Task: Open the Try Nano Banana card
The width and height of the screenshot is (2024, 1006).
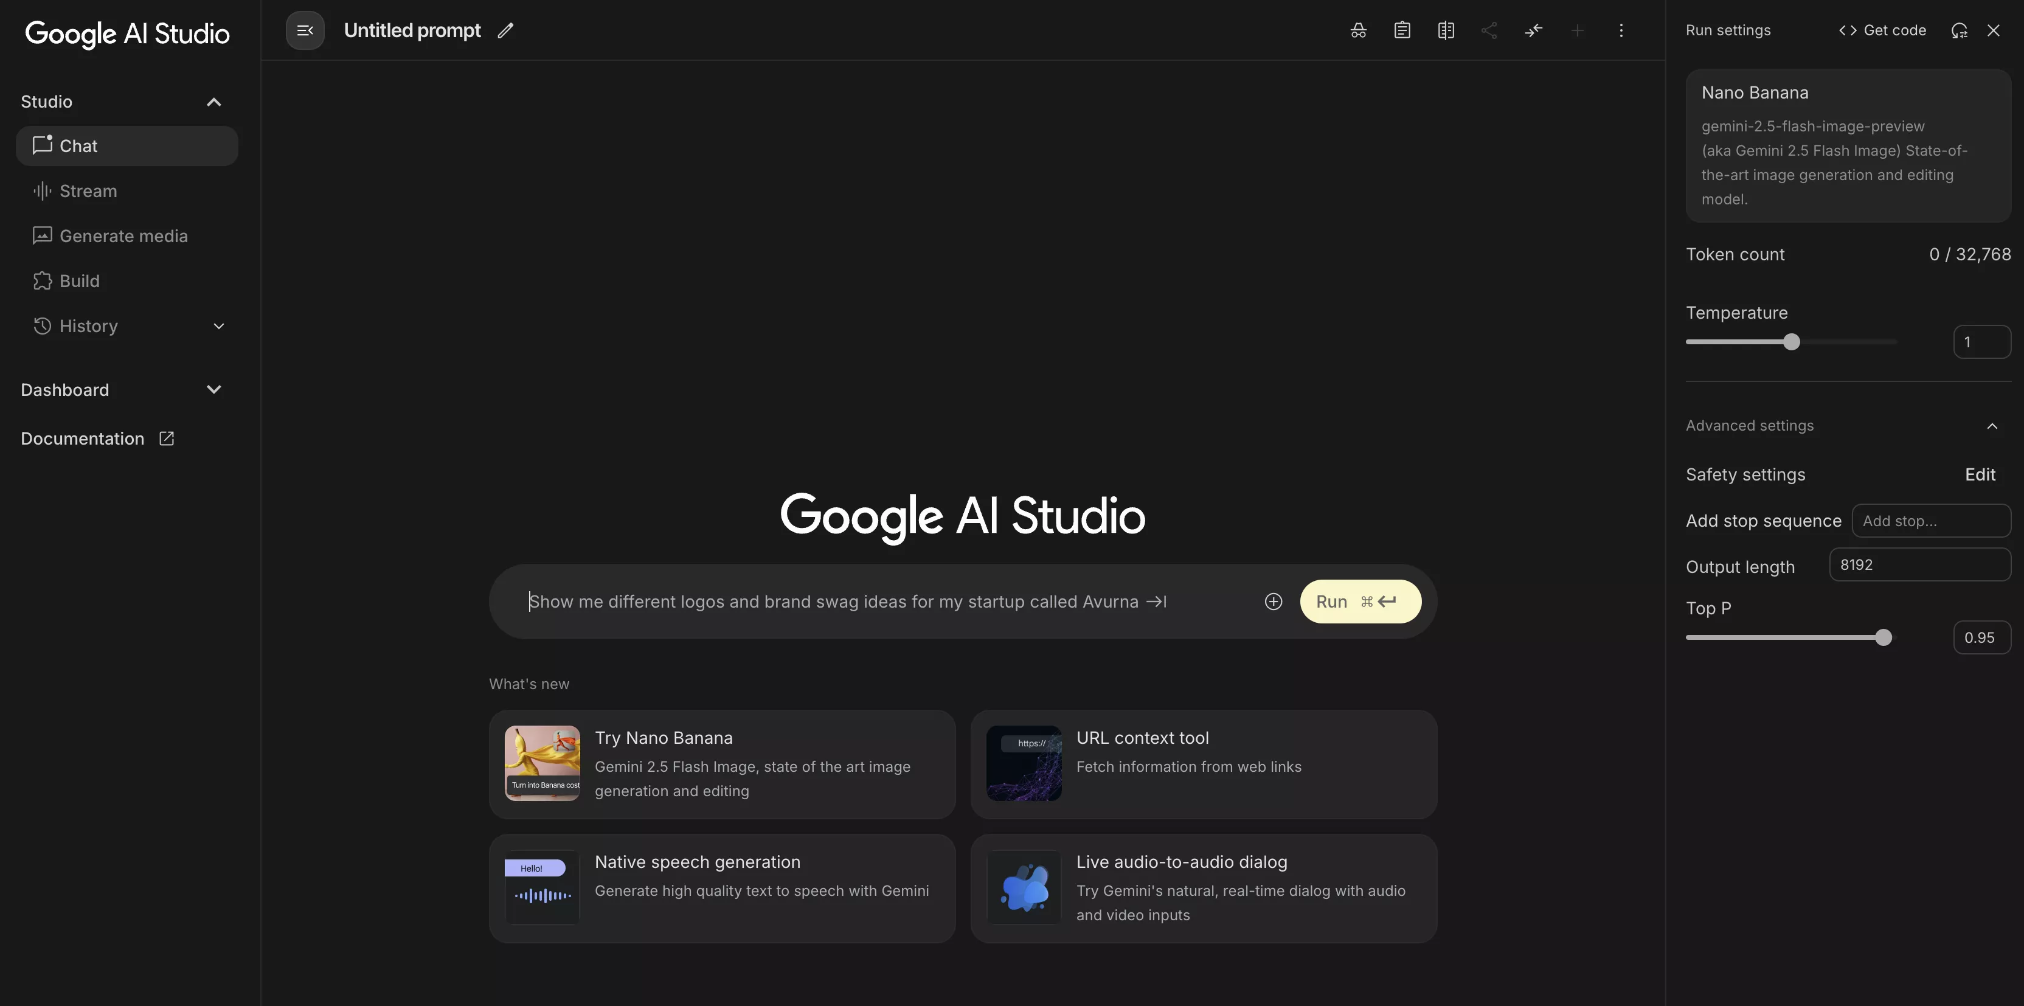Action: (722, 764)
